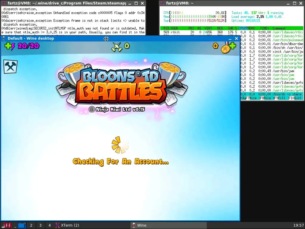Sort htop by the SHR column header
Screen dimensions: 305x229
[x=231, y=28]
